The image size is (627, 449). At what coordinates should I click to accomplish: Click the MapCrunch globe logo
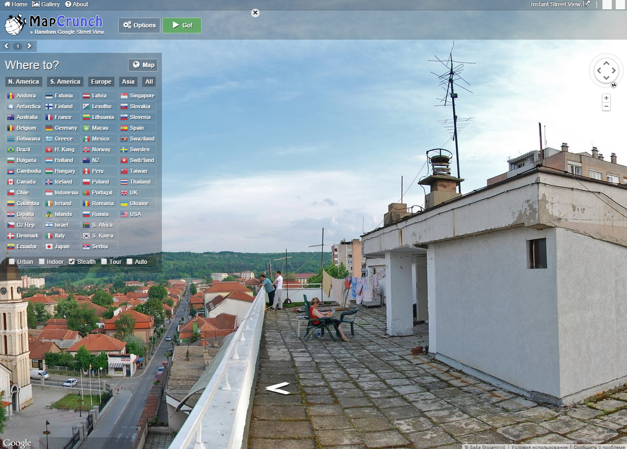click(15, 24)
